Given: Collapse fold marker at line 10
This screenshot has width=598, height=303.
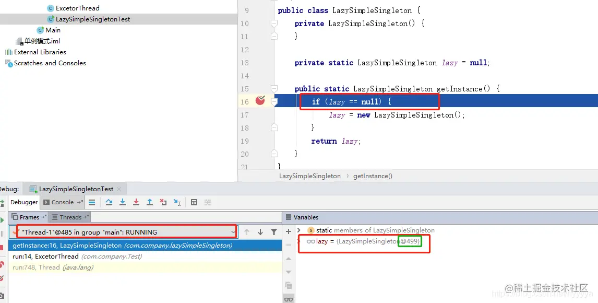Looking at the screenshot, I should tap(274, 24).
